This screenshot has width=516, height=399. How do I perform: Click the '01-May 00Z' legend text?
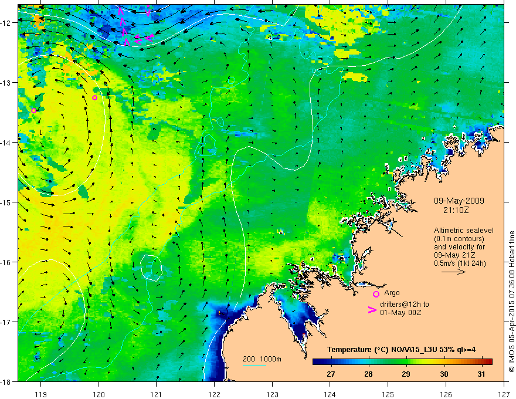pos(400,312)
